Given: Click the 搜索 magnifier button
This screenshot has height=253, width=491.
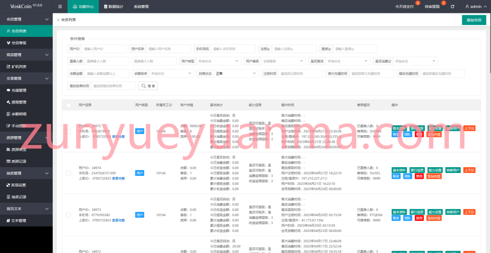Looking at the screenshot, I should [148, 86].
